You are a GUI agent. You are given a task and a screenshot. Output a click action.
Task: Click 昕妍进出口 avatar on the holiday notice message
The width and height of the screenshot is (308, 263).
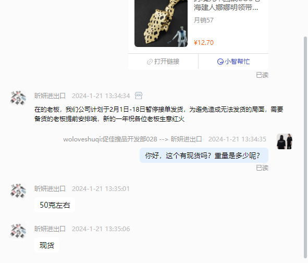point(18,98)
